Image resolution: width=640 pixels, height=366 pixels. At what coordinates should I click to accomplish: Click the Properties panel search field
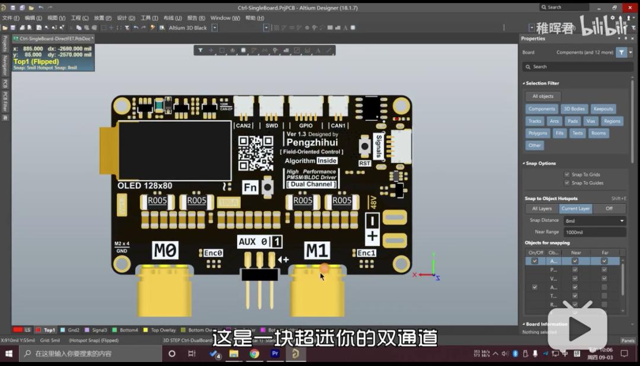click(x=577, y=67)
